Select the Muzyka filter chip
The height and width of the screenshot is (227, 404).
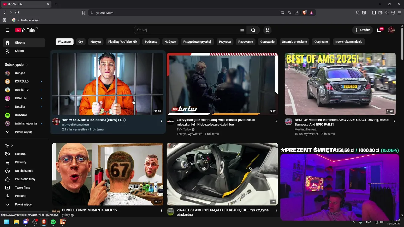[x=96, y=42]
